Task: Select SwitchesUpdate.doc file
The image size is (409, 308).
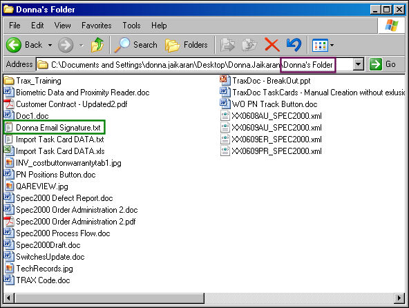Action: pyautogui.click(x=44, y=257)
